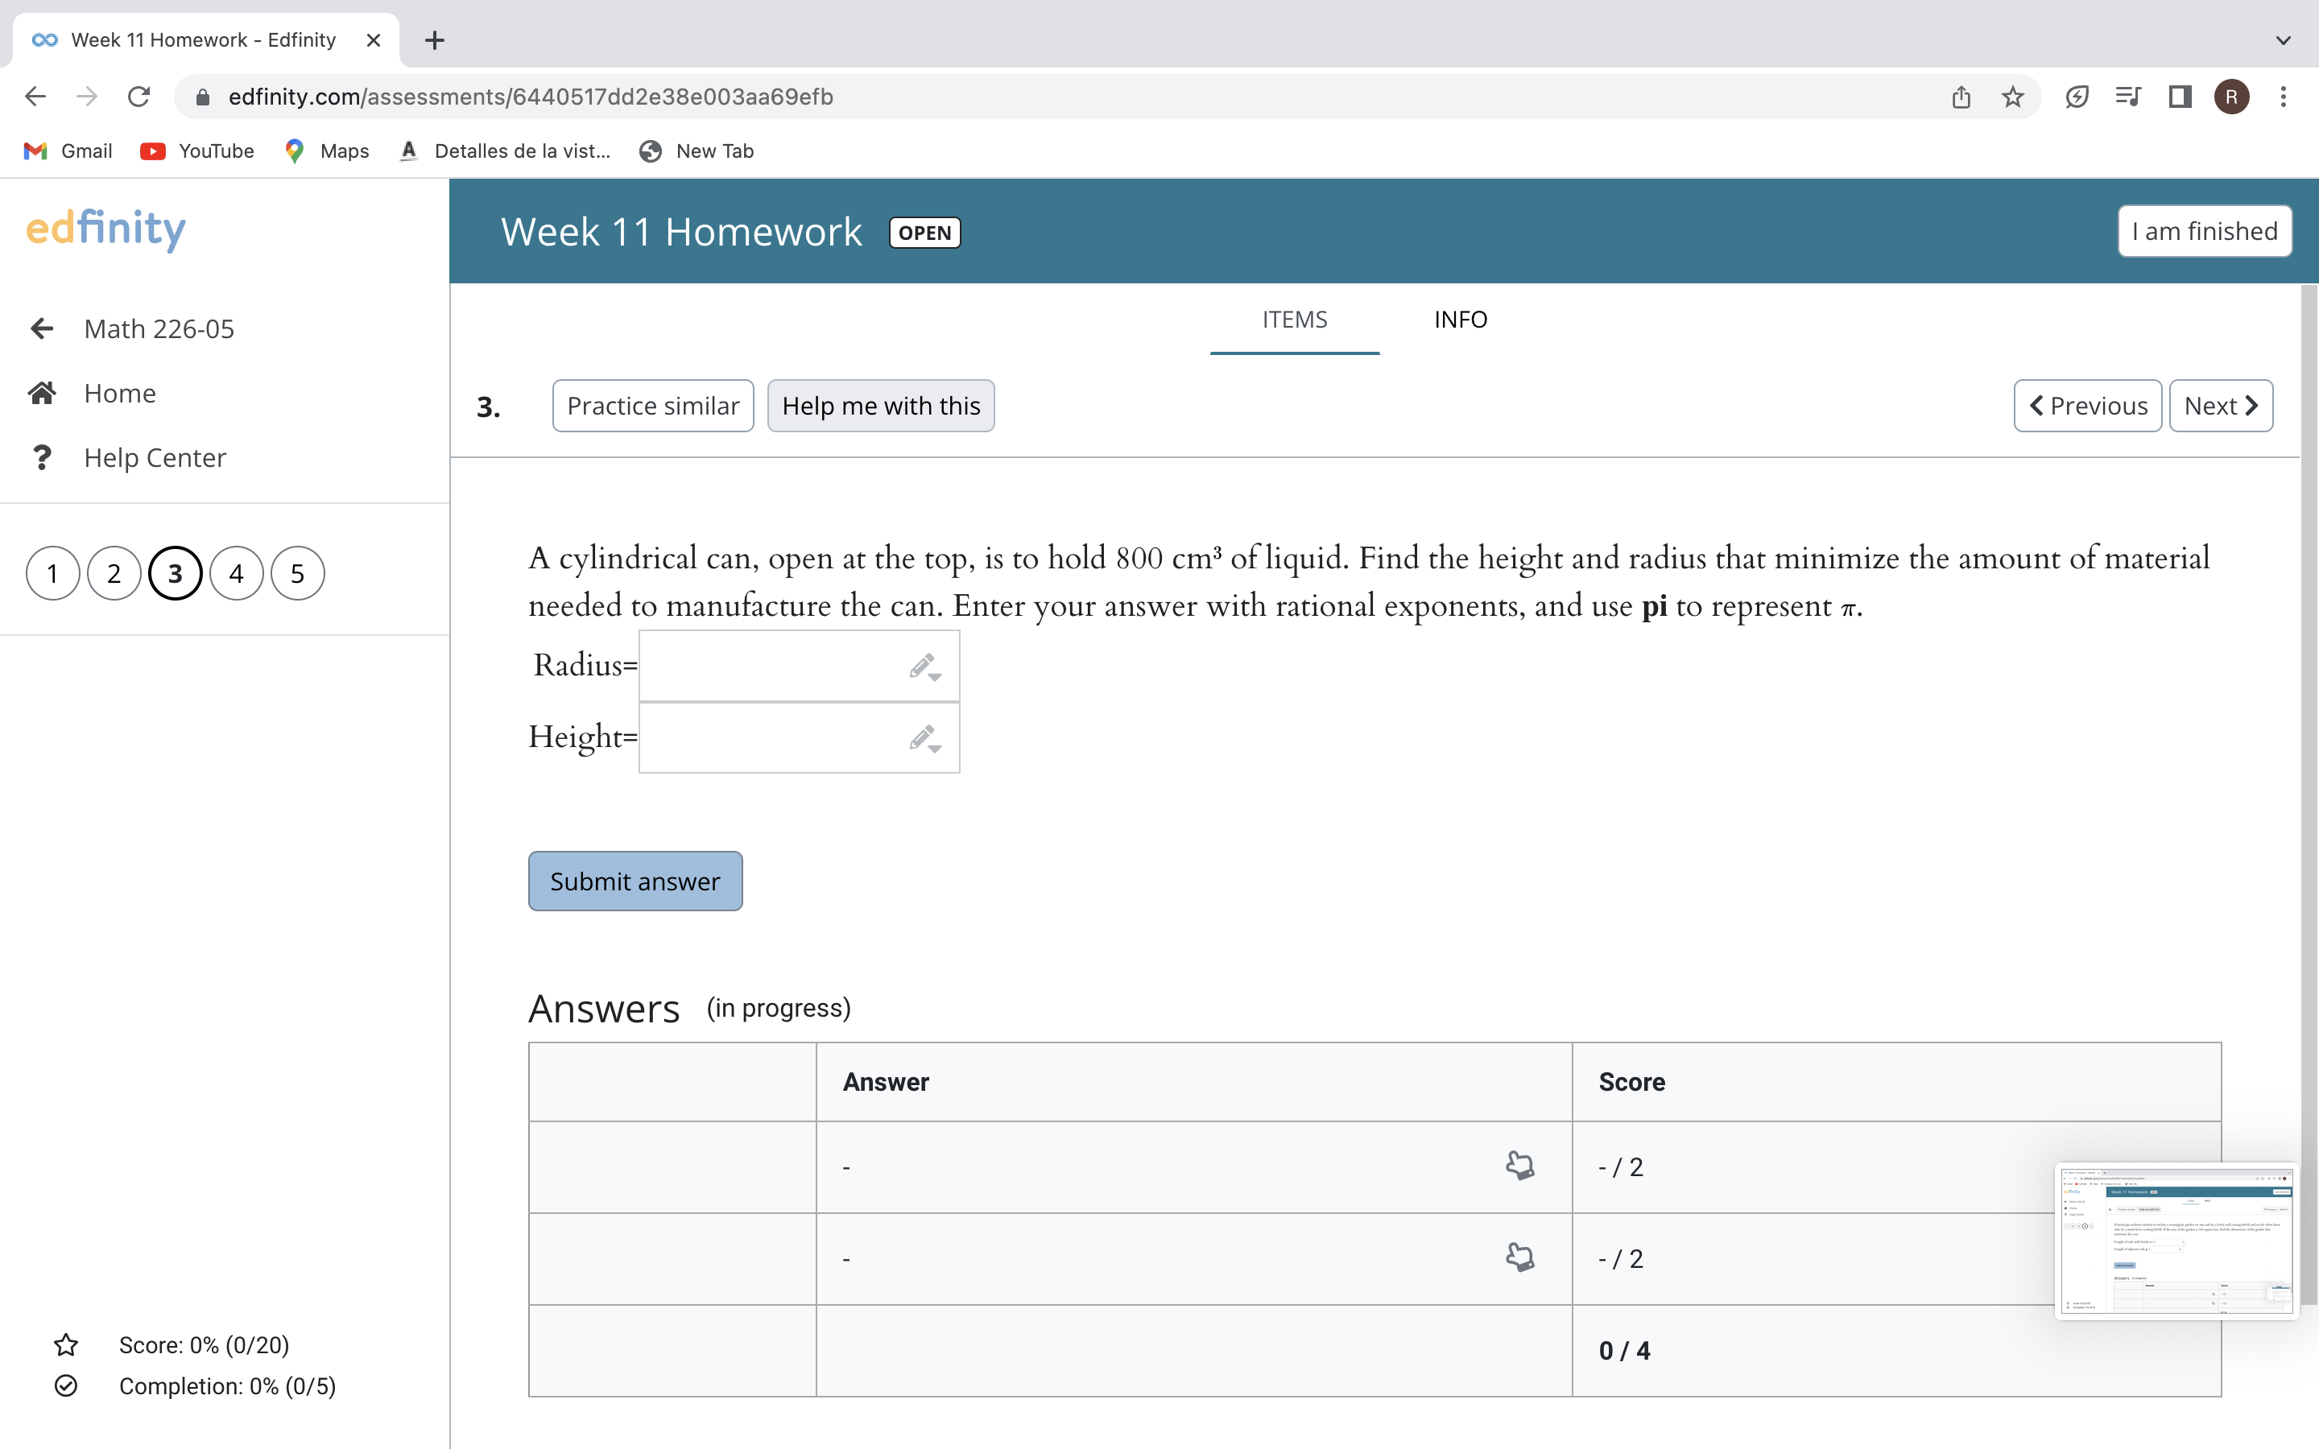
Task: Click the star icon beside the Score
Action: click(65, 1344)
